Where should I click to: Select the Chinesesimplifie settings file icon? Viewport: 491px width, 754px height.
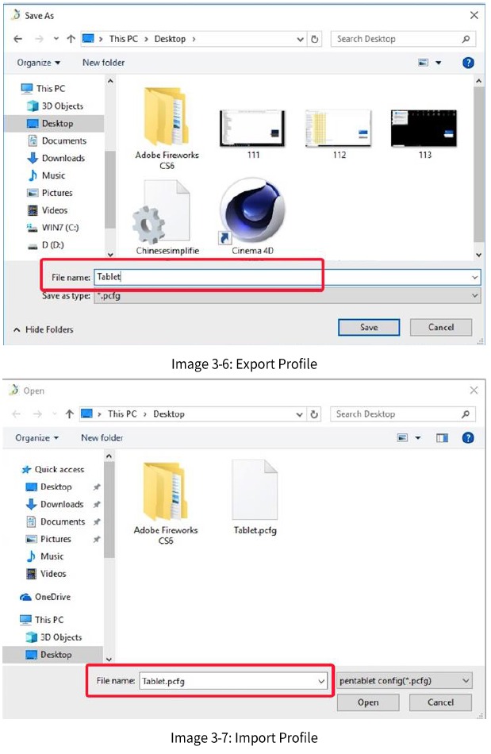pos(166,210)
